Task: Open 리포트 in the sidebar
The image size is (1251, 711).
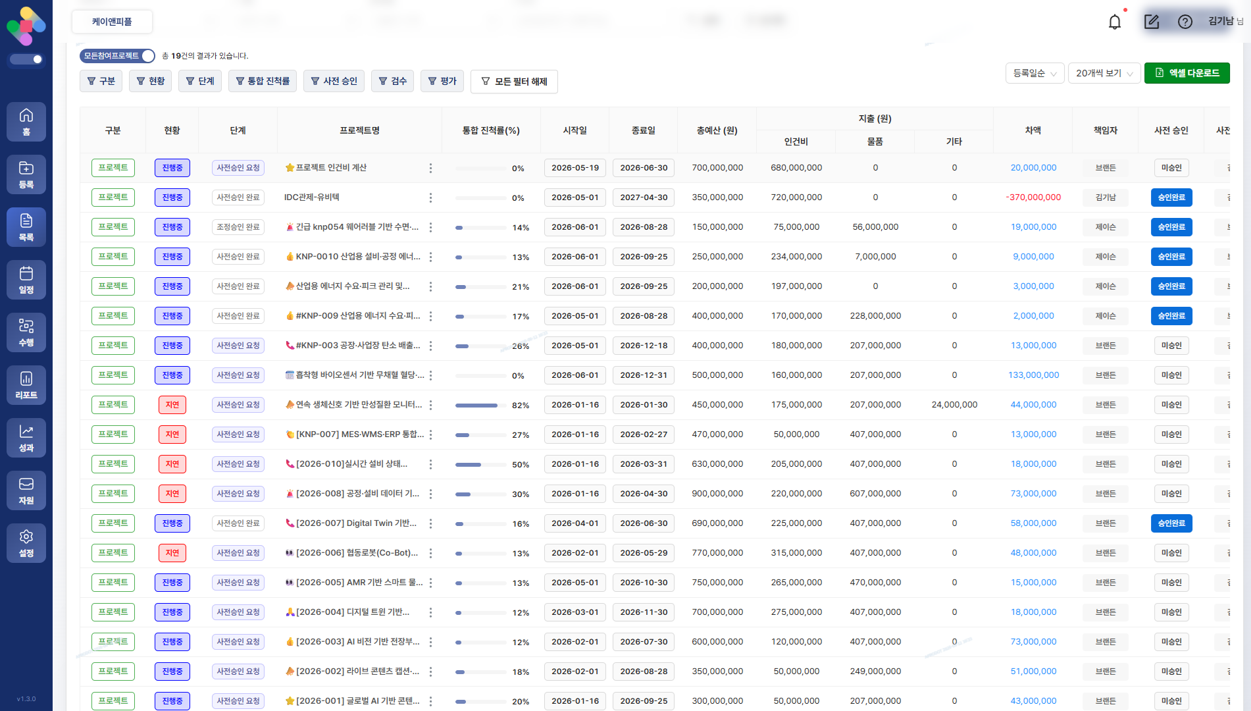Action: [26, 385]
